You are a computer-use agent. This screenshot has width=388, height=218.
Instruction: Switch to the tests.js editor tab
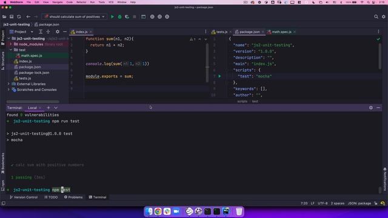tap(221, 32)
